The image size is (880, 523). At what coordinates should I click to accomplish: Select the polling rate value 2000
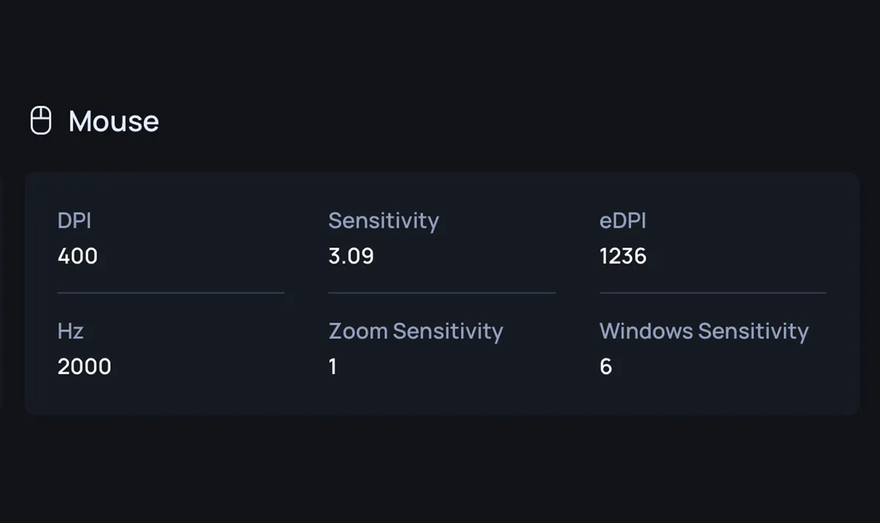click(x=84, y=367)
